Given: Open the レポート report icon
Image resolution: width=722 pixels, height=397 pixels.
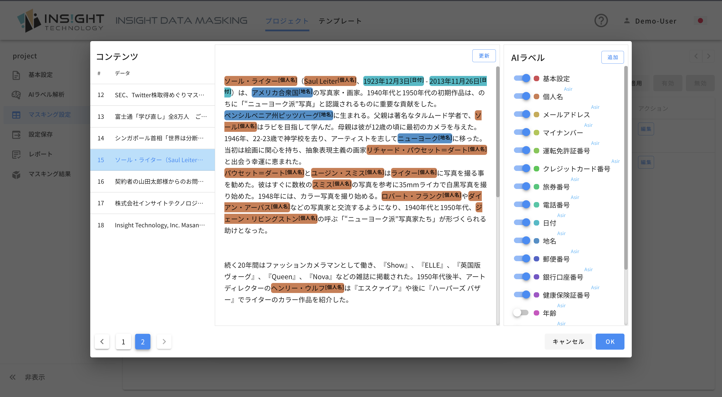Looking at the screenshot, I should [16, 154].
